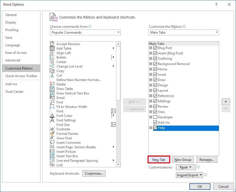Screen dimensions: 236x192
Task: Click the Find command icon
Action: coord(53,102)
